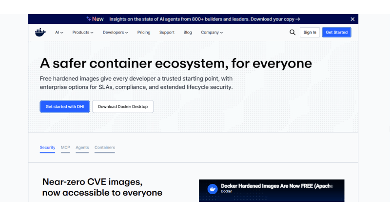The width and height of the screenshot is (390, 216).
Task: Open the Download your copy banner link
Action: pyautogui.click(x=275, y=19)
